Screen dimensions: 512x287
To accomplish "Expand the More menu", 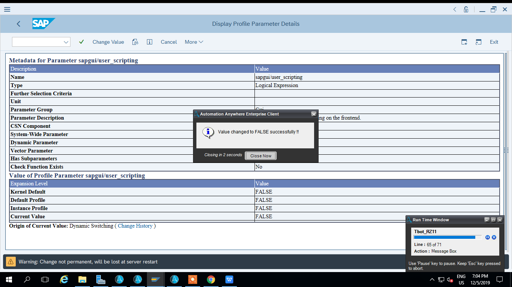I will (x=194, y=42).
